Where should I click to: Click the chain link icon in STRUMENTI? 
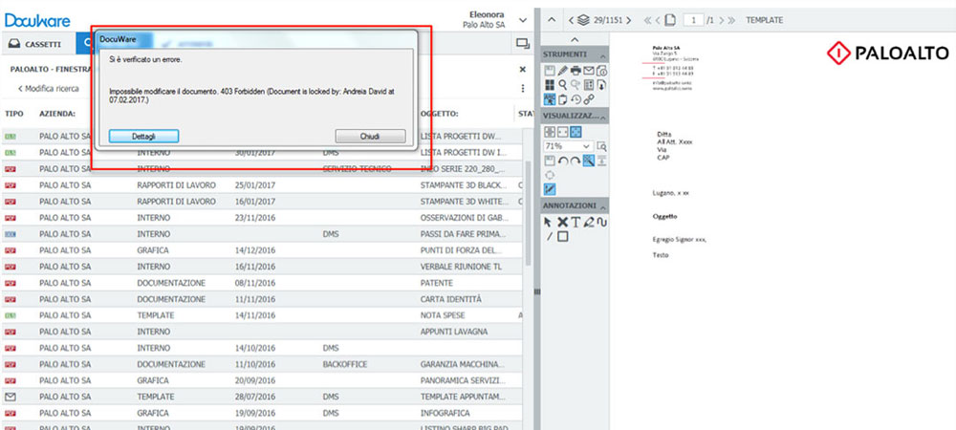pos(589,99)
